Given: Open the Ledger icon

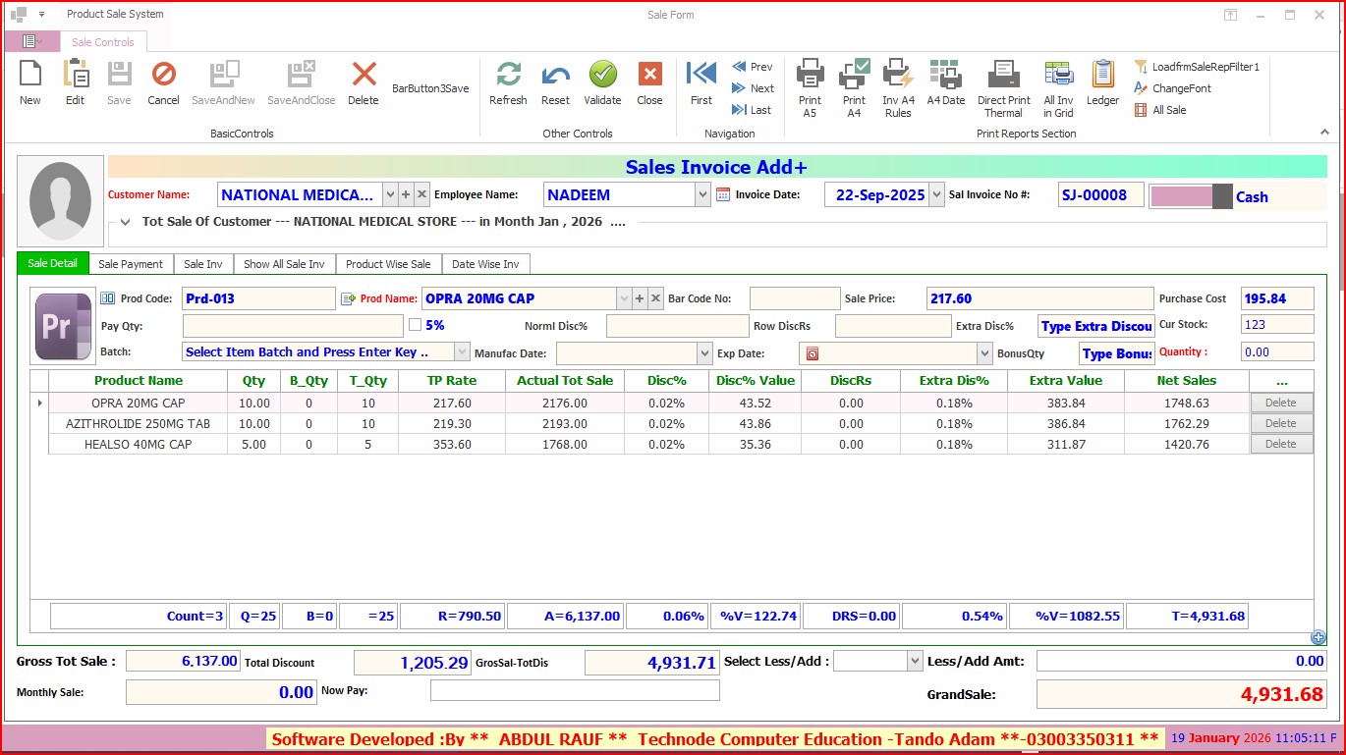Looking at the screenshot, I should pos(1102,75).
